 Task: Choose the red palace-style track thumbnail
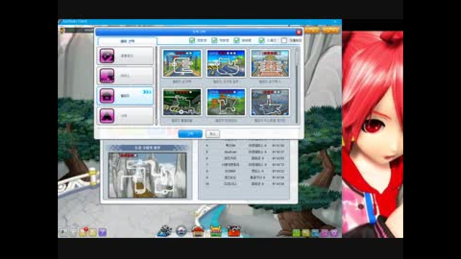(x=269, y=63)
